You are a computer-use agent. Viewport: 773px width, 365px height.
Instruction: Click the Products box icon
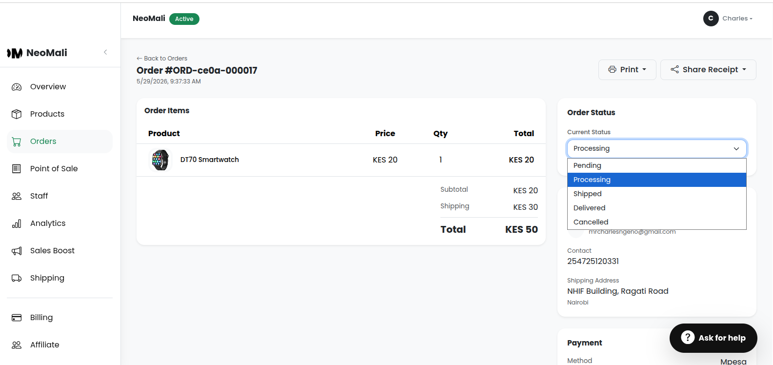[17, 114]
